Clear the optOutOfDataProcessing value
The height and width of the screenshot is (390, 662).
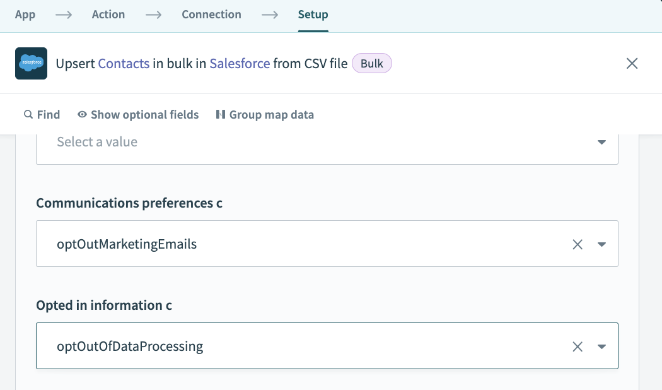click(578, 346)
